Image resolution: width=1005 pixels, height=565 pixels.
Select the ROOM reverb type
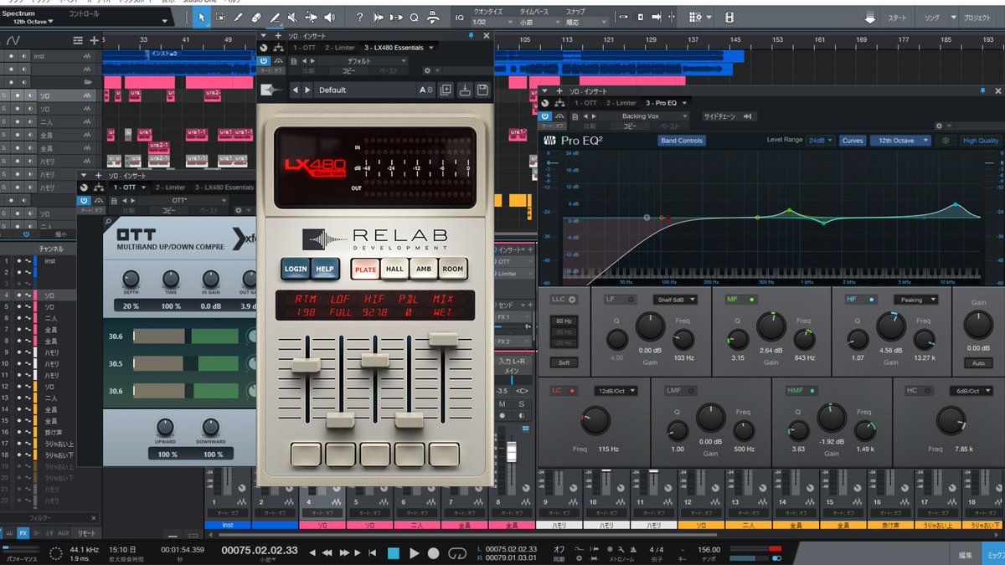452,269
